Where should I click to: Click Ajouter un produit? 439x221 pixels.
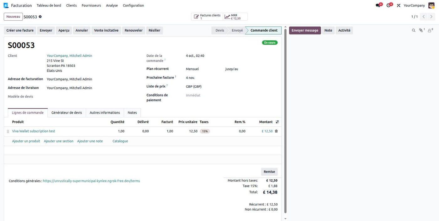26,141
